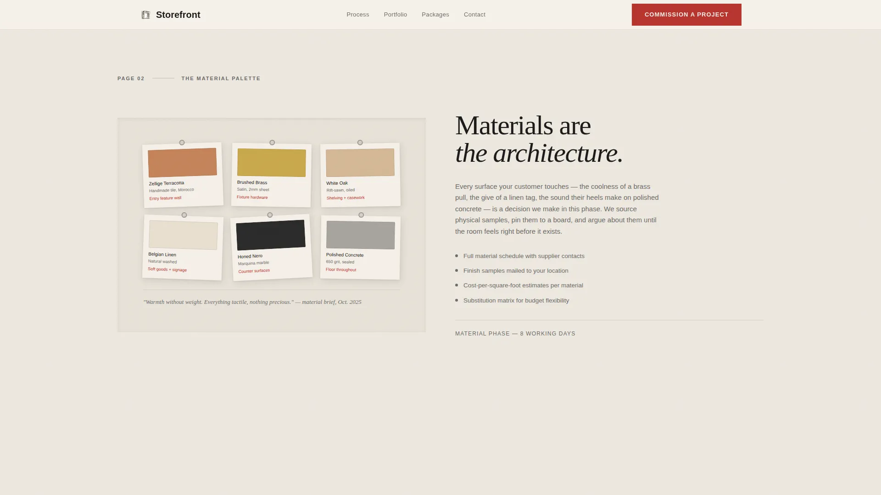Click the pushpin above Zellige Terracotta card
This screenshot has height=495, width=881.
point(182,143)
